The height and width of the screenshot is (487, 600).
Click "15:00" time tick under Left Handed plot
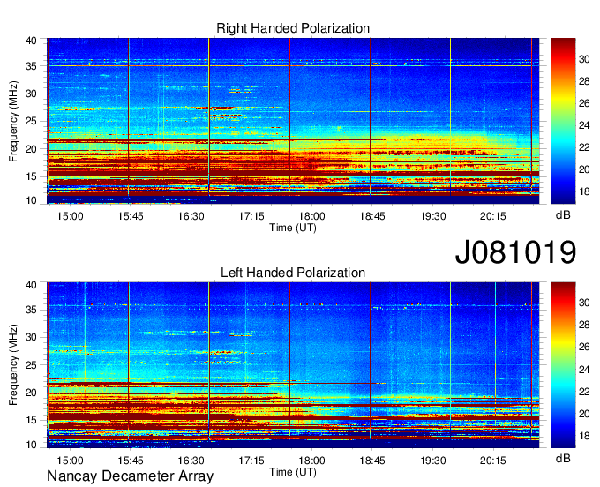pos(70,461)
